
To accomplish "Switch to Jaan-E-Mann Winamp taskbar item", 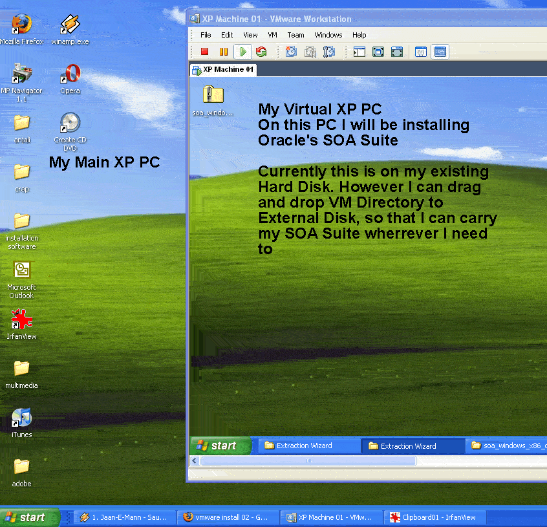I will click(124, 517).
